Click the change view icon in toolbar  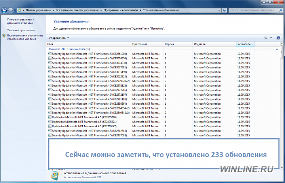(x=266, y=38)
